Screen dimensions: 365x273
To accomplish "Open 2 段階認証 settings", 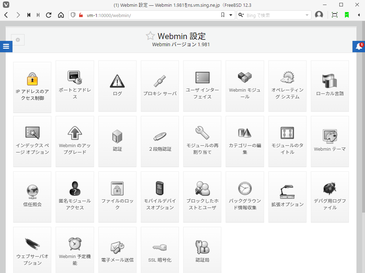I will point(160,141).
